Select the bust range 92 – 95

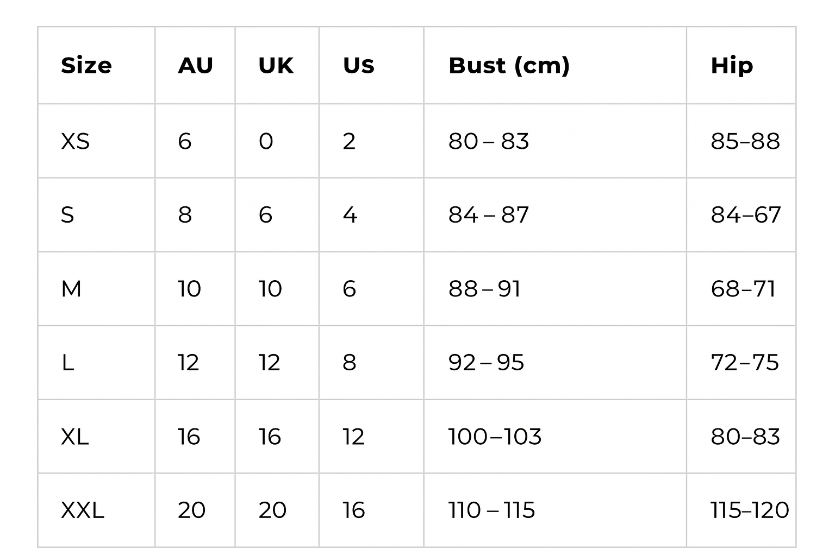[x=486, y=363]
